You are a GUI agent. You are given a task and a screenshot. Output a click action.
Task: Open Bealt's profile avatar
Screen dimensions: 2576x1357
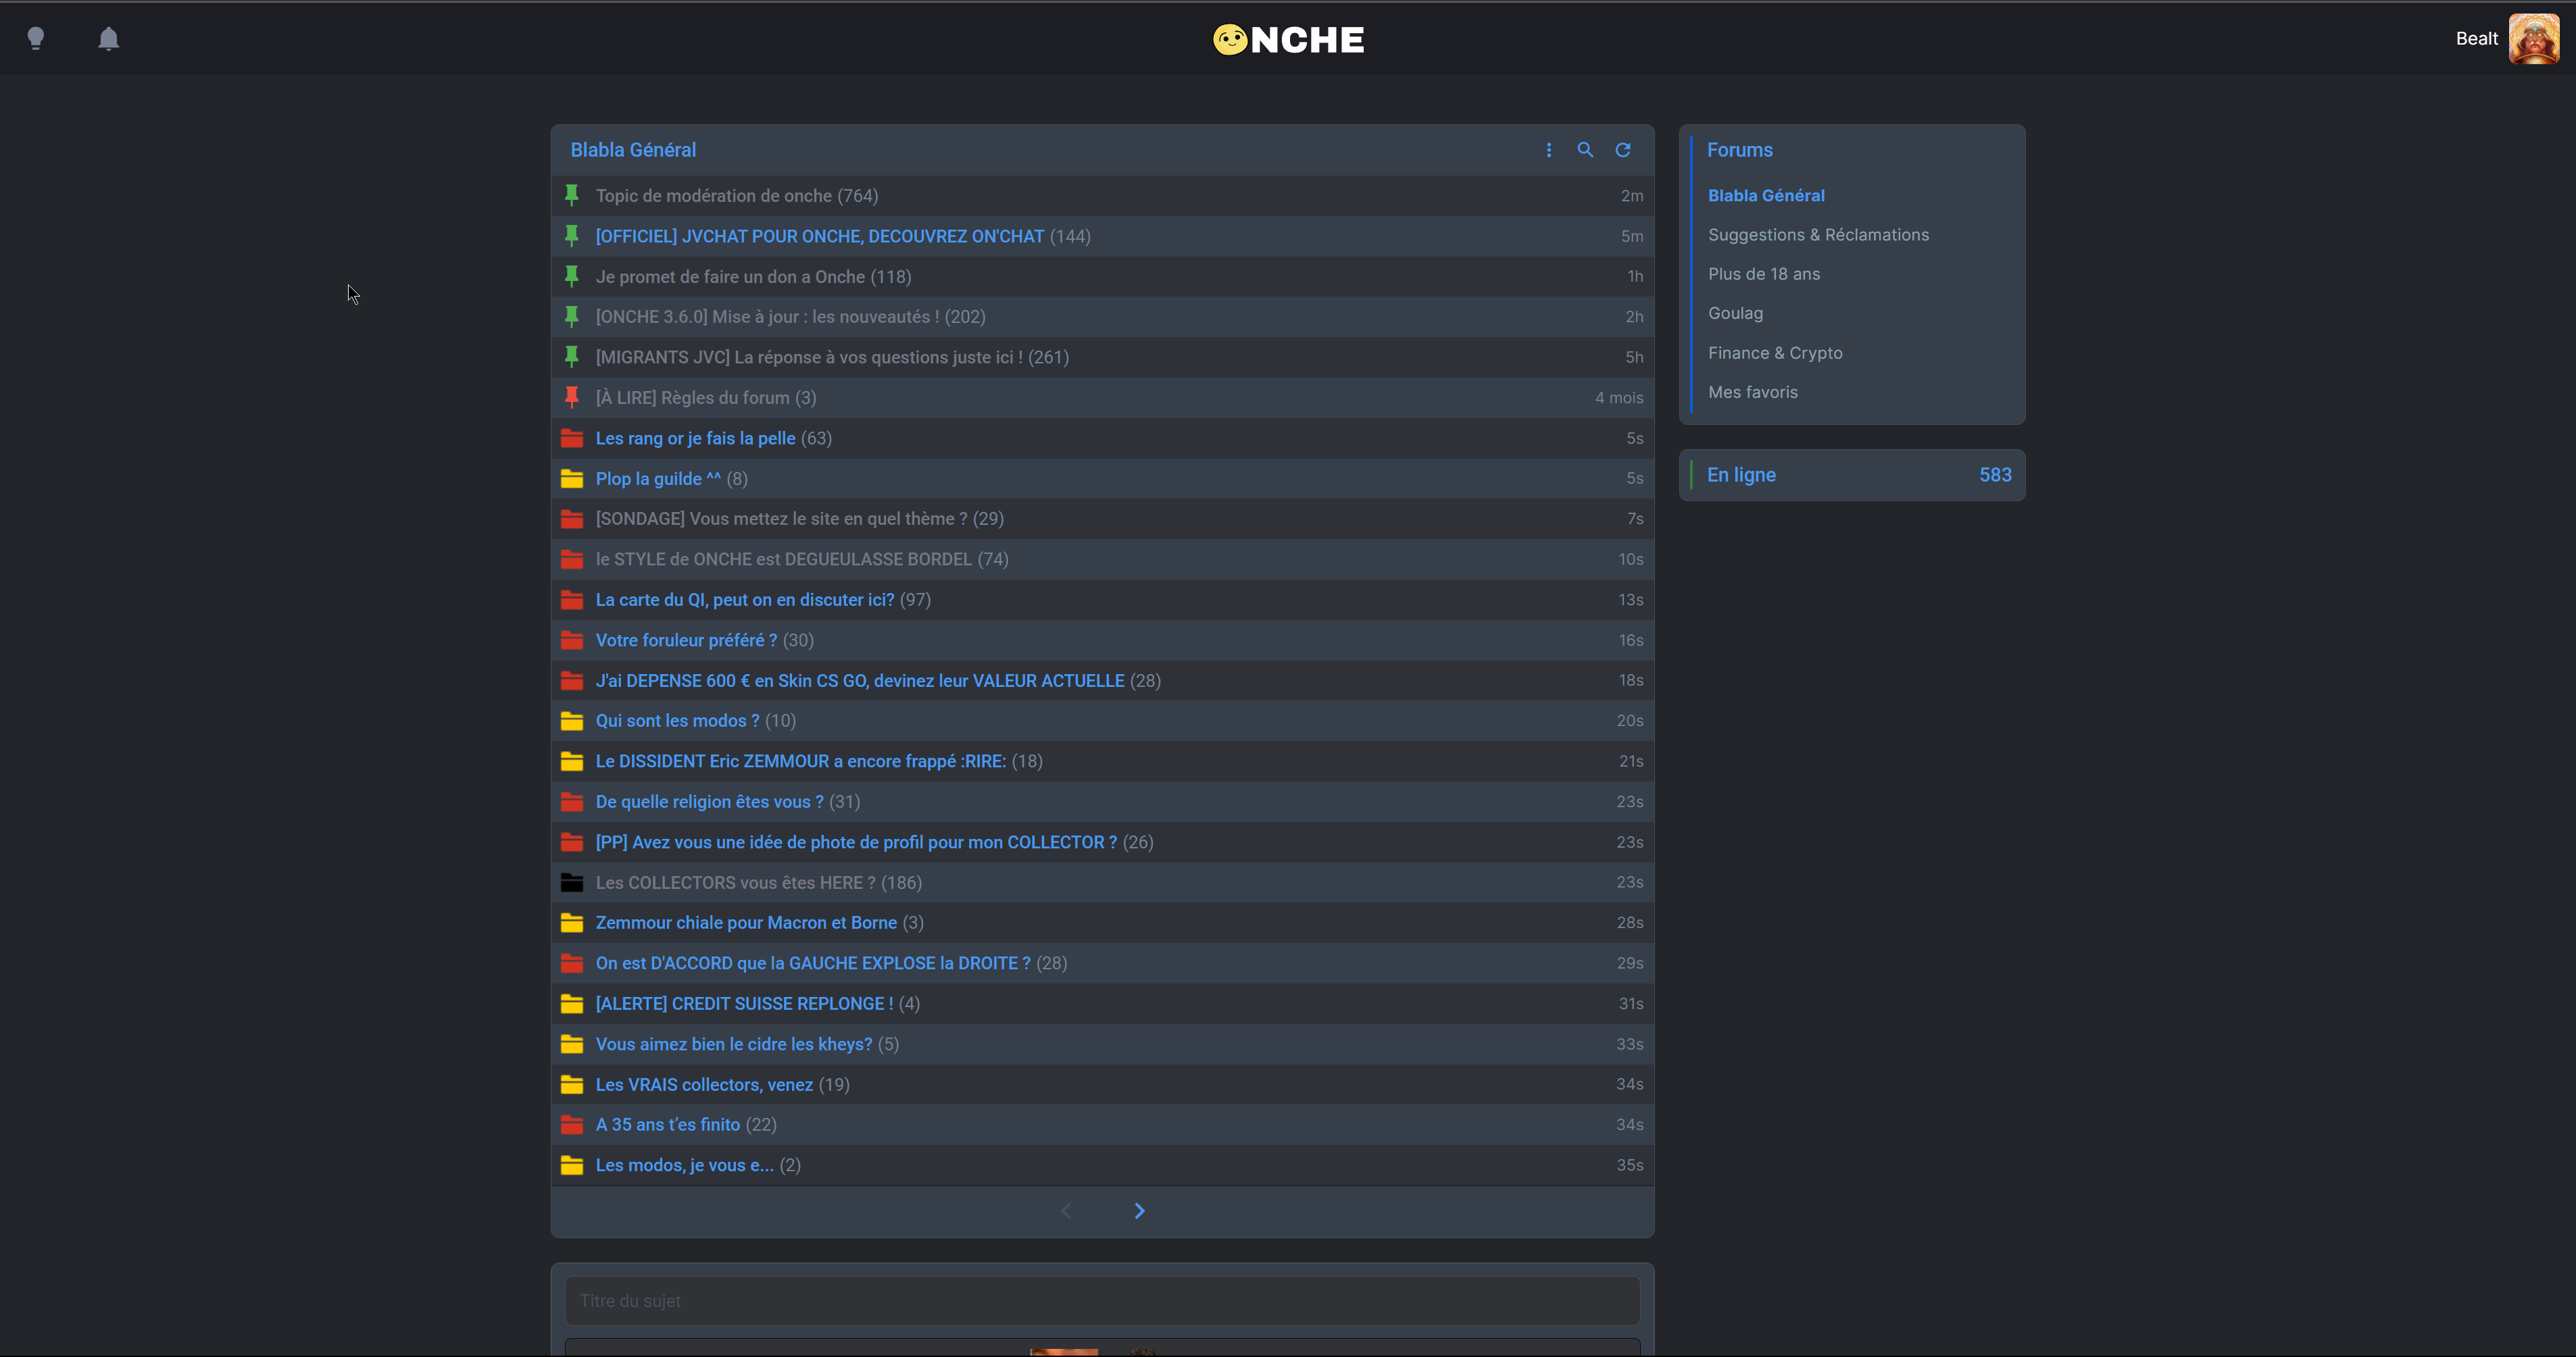pyautogui.click(x=2534, y=39)
